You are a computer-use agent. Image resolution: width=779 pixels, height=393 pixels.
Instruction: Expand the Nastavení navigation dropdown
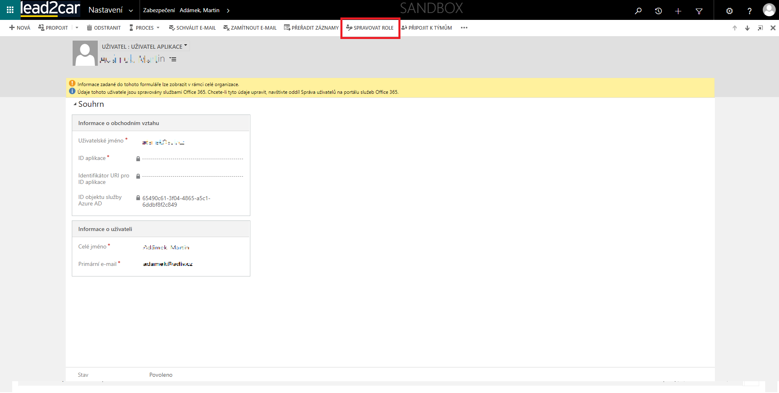131,11
